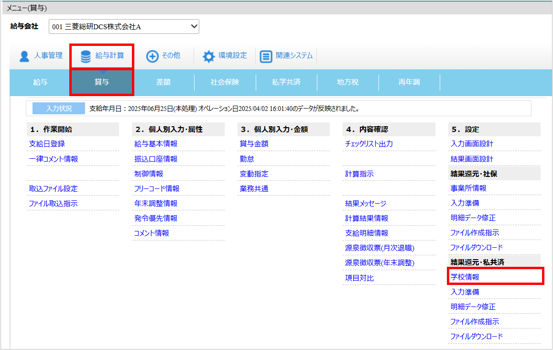Open the 環境設定 menu label

pos(233,55)
